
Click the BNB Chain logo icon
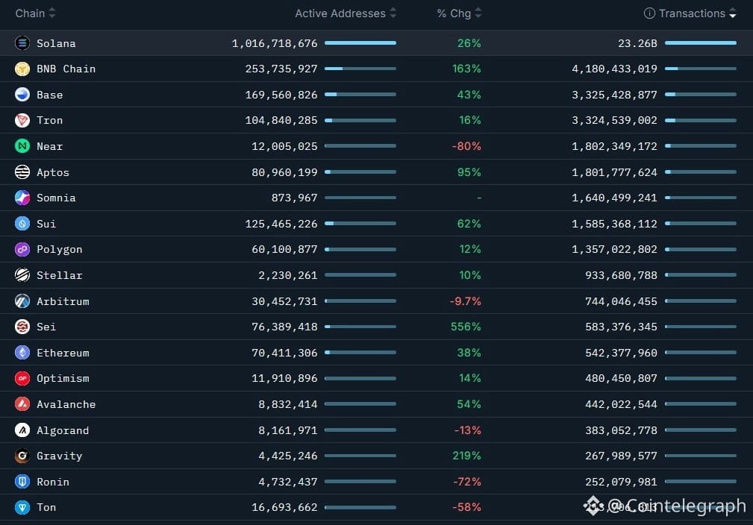(x=22, y=69)
